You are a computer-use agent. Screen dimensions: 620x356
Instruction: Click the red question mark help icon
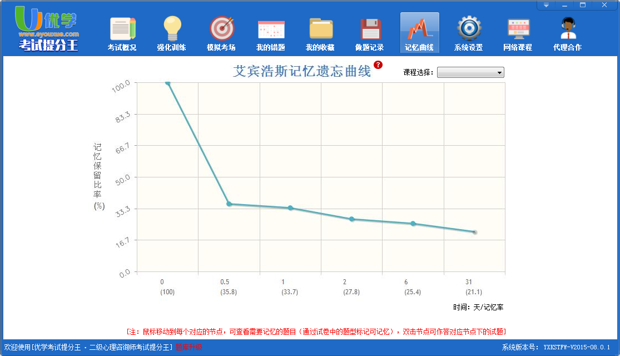pos(378,65)
